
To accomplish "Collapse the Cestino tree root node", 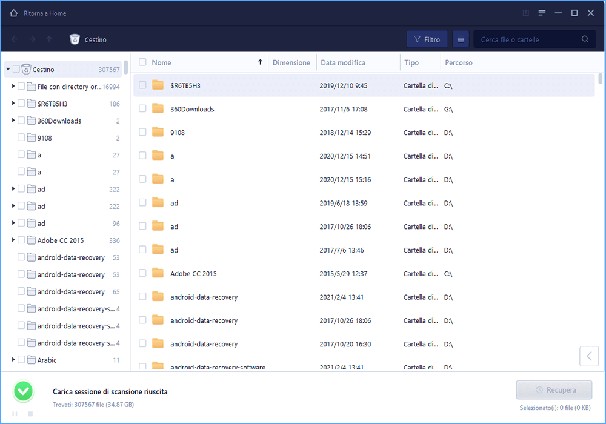I will click(x=8, y=69).
